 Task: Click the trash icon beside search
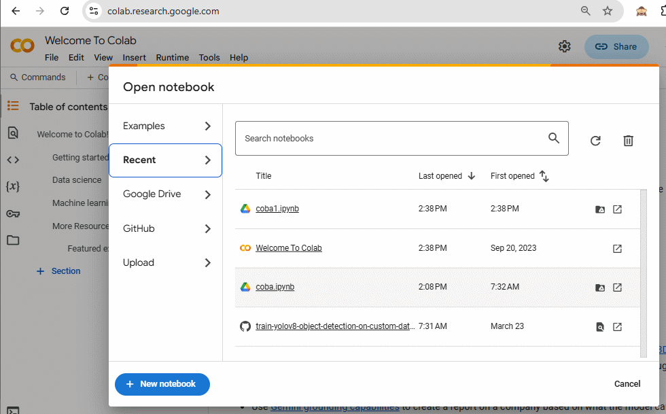(x=628, y=141)
